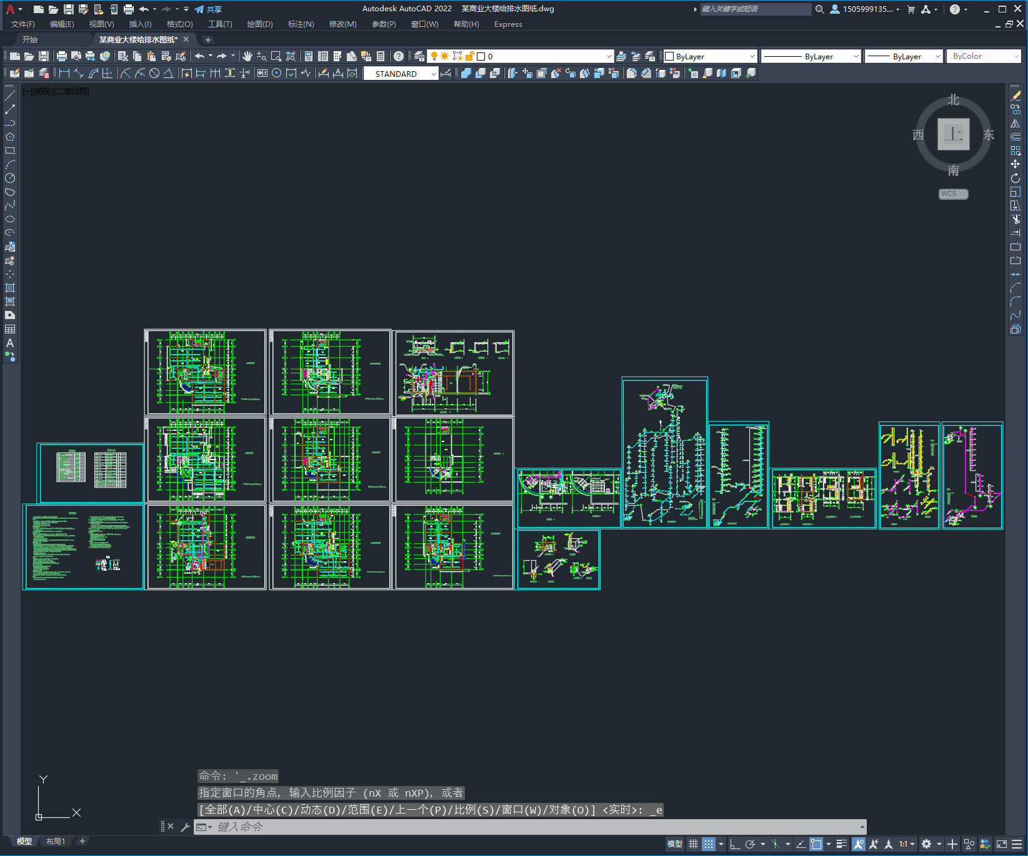Select the Multiline Text tool
This screenshot has height=856, width=1028.
(10, 343)
